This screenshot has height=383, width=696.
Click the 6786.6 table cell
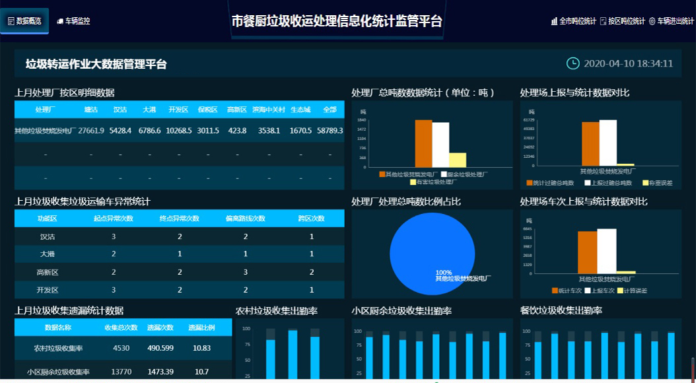[x=150, y=131]
